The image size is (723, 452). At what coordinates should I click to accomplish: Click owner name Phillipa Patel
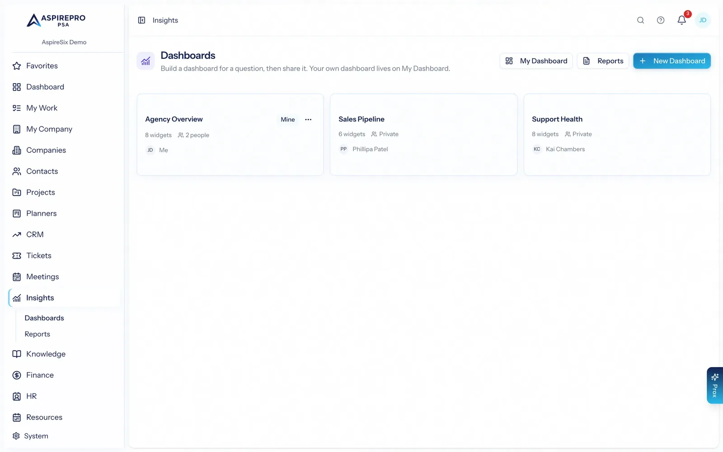[370, 149]
